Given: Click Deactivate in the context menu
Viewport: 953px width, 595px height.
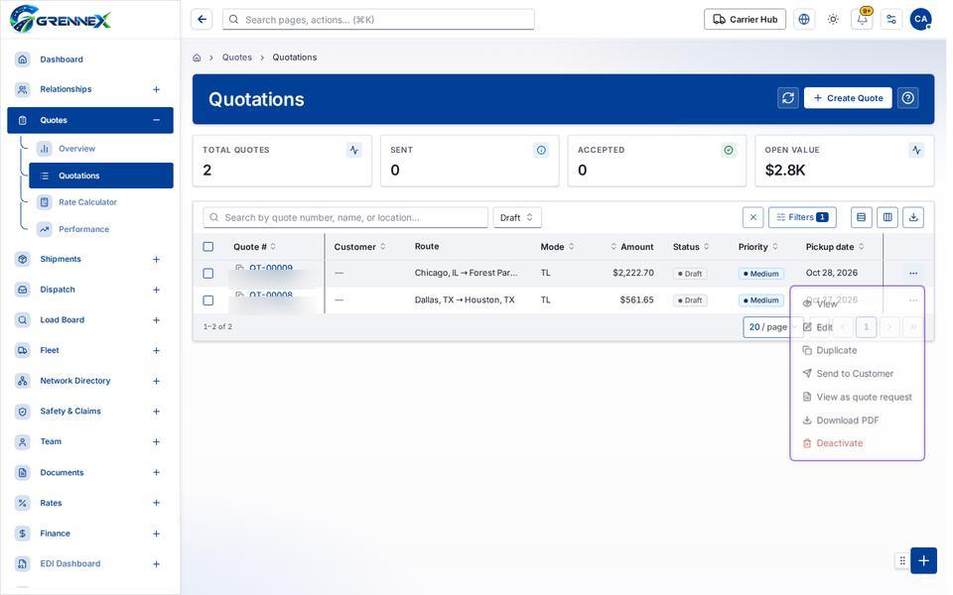Looking at the screenshot, I should coord(857,443).
